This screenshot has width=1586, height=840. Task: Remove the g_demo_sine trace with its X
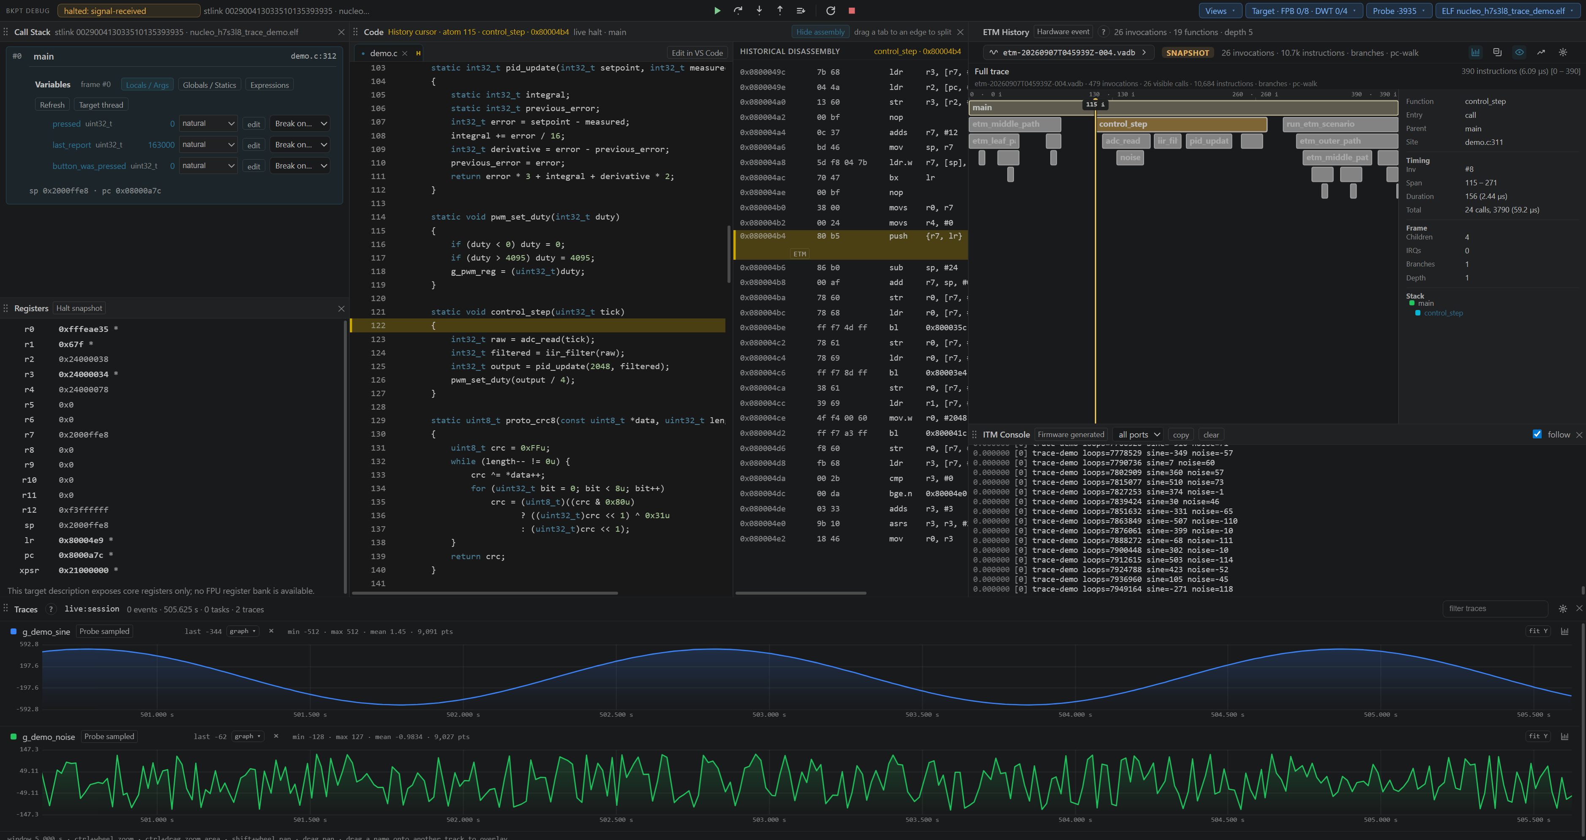pos(271,631)
